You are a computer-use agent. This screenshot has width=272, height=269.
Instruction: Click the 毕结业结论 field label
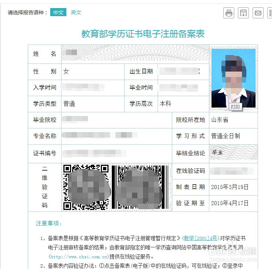pos(191,153)
